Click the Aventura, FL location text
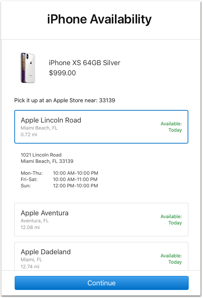Screen dimensions: 203x298 coord(35,221)
